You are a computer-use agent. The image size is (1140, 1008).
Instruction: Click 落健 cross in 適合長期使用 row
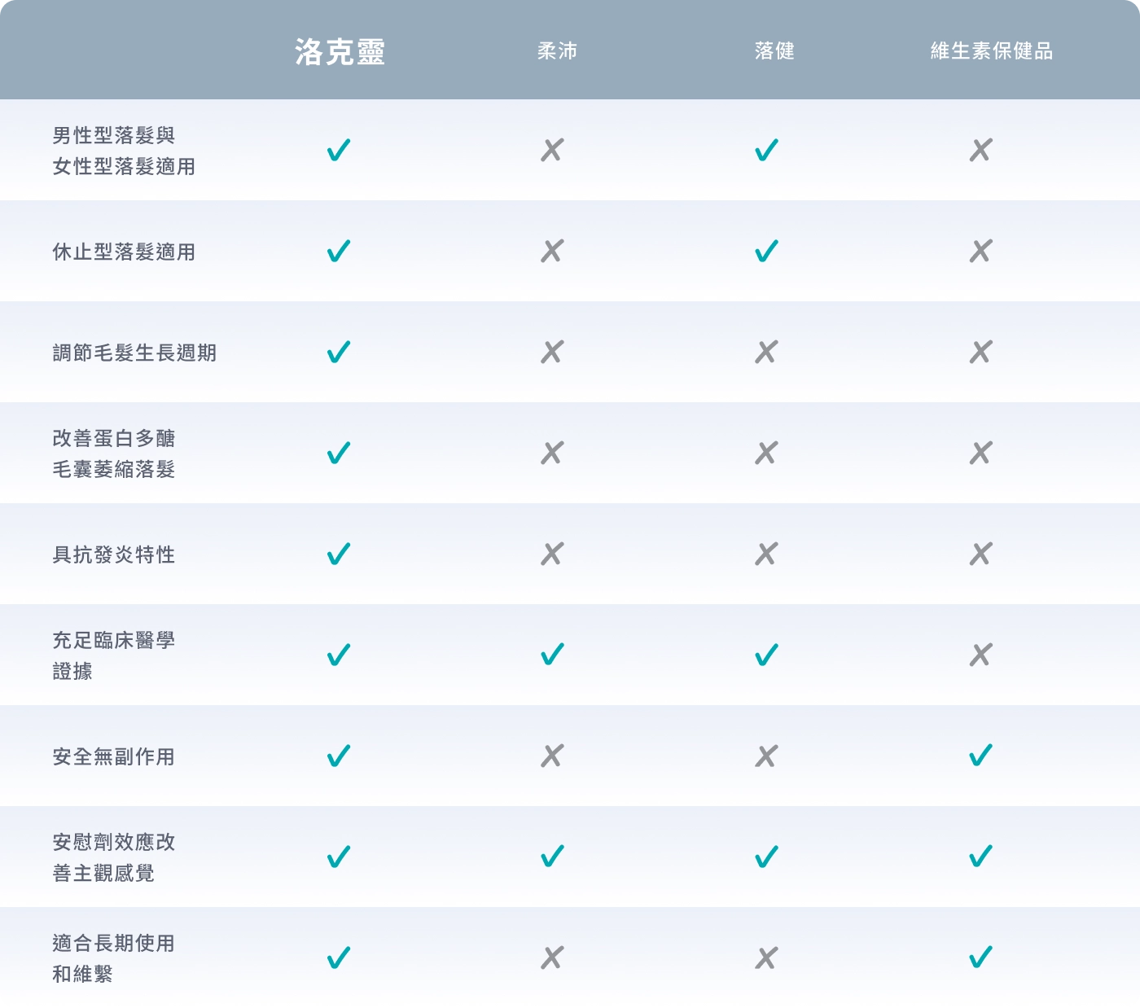coord(766,958)
